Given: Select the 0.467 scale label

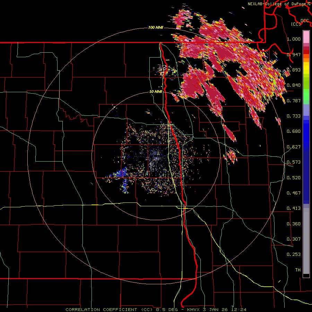Looking at the screenshot, I should point(294,193).
